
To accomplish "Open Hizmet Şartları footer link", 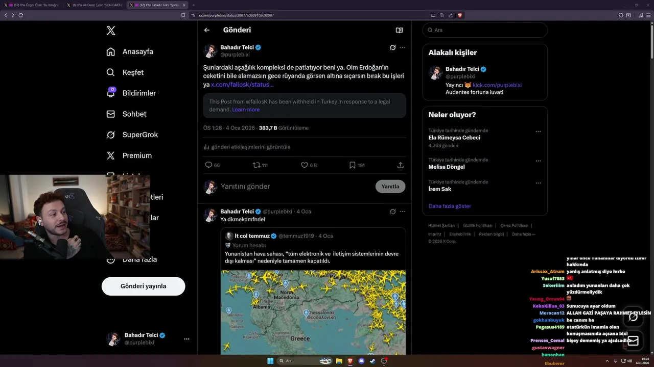I will pos(441,225).
